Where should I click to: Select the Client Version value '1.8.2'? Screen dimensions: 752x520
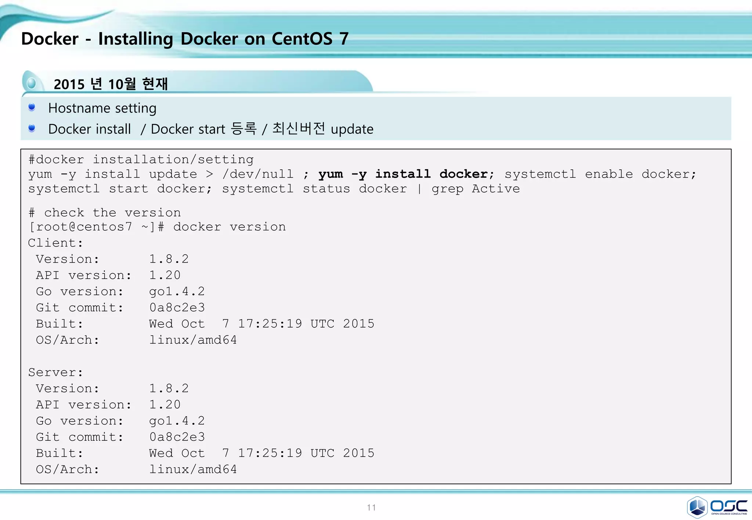(x=169, y=259)
